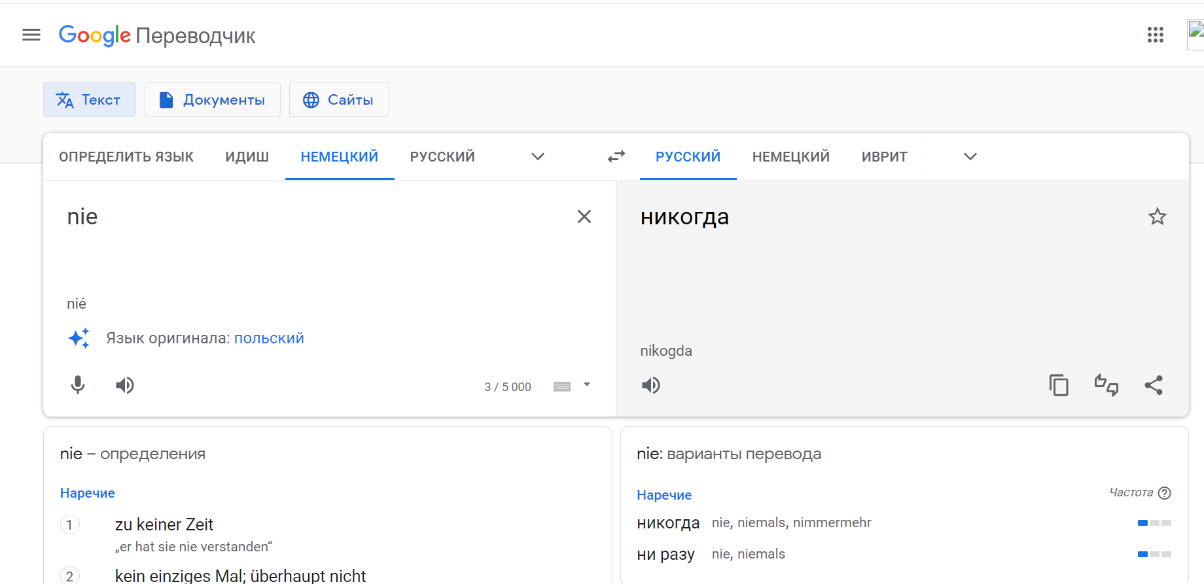The image size is (1204, 584).
Task: Click the Наречие heading under definitions
Action: (x=88, y=493)
